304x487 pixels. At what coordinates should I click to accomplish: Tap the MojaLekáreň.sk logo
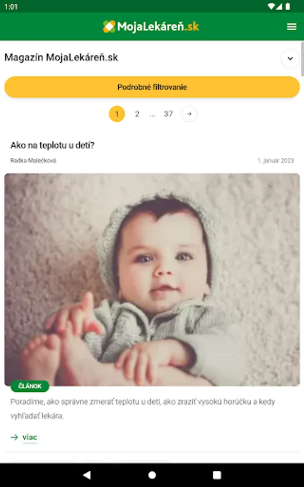tap(151, 27)
